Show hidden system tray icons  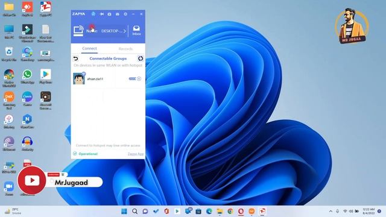pyautogui.click(x=331, y=212)
